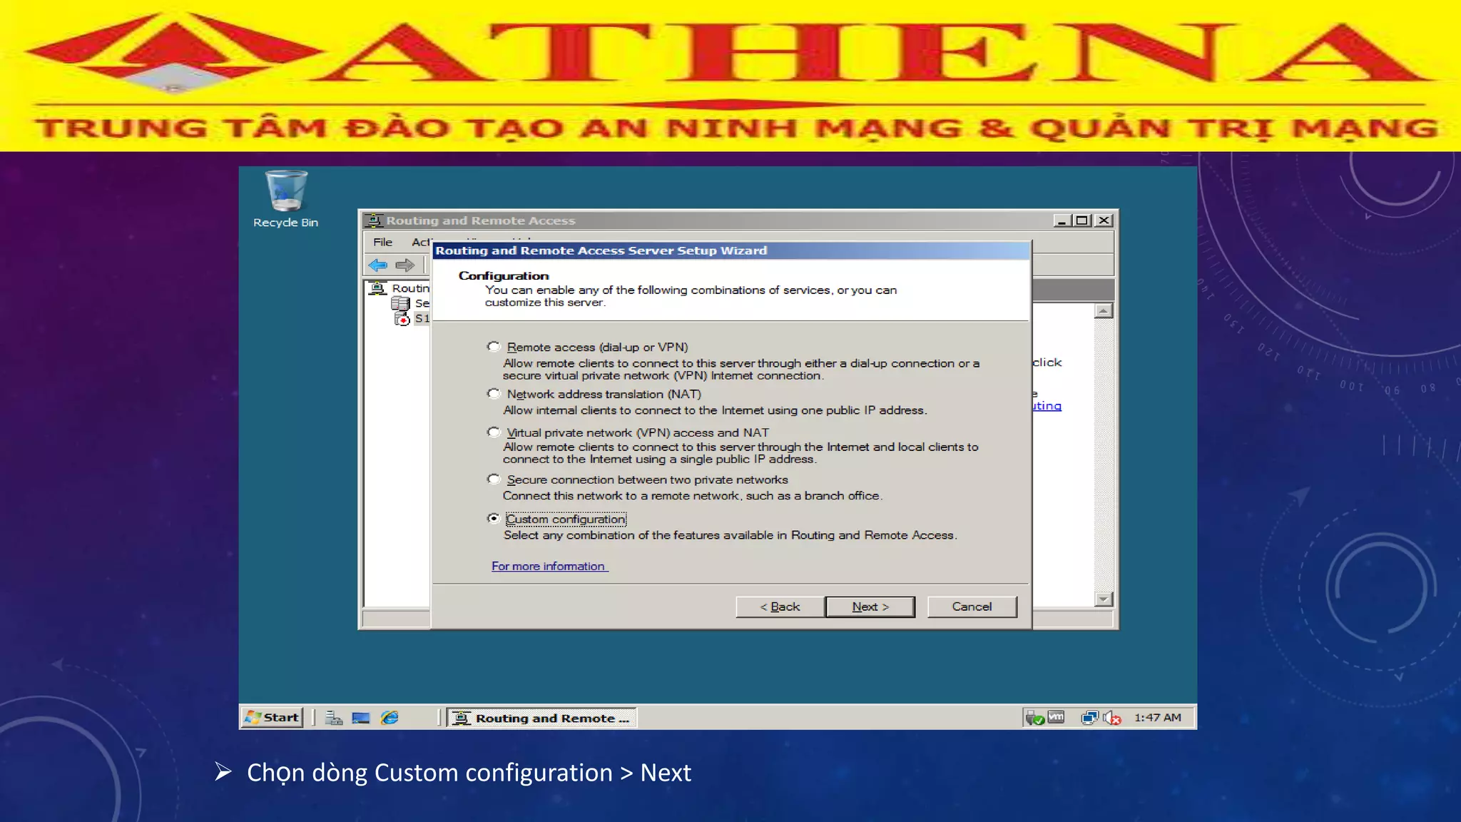Open the partially hidden Action menu
1461x822 pixels.
[420, 243]
